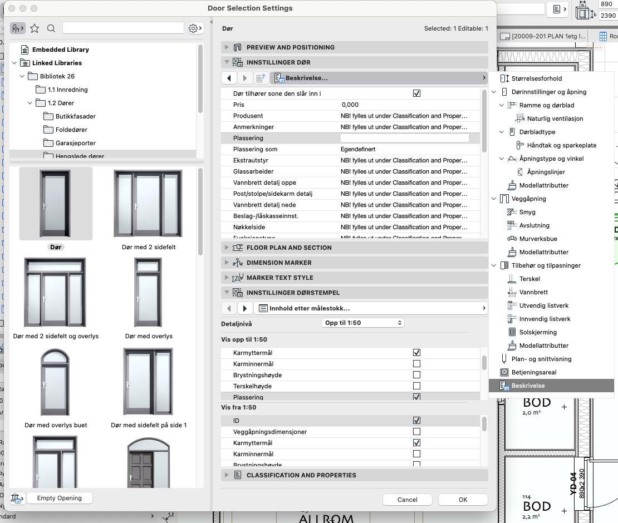The image size is (618, 523).
Task: Select the Dør med overlys buet thumbnail
Action: 56,384
